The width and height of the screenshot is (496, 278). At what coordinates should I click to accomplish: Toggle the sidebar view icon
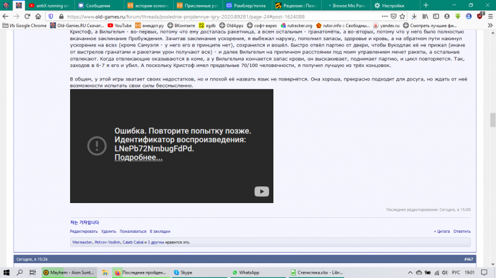pos(436,17)
